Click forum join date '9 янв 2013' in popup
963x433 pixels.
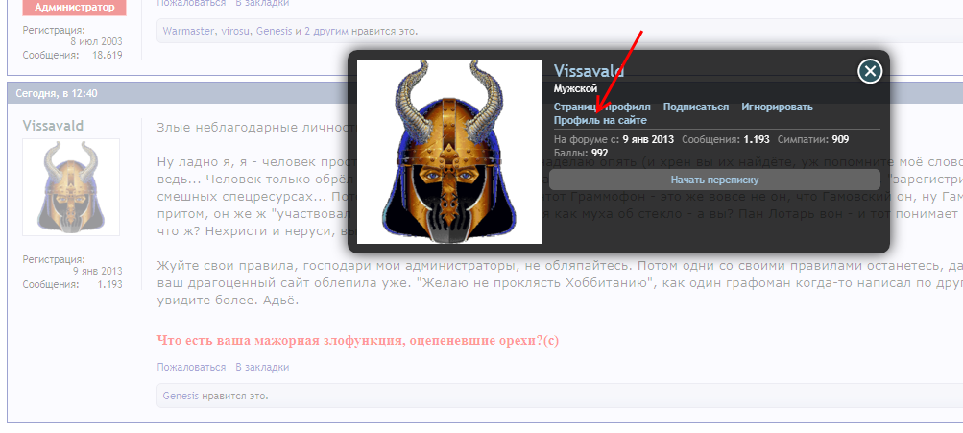coord(648,139)
